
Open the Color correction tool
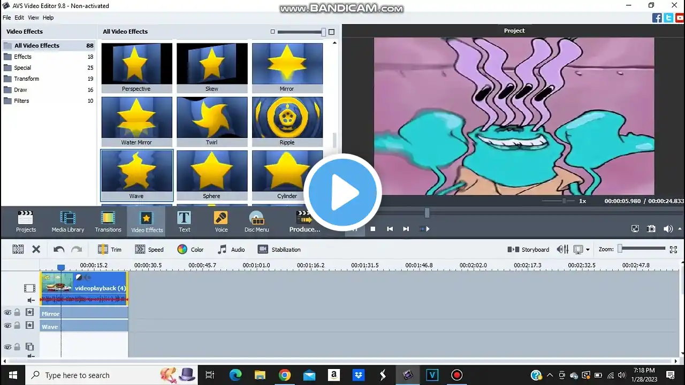tap(191, 249)
